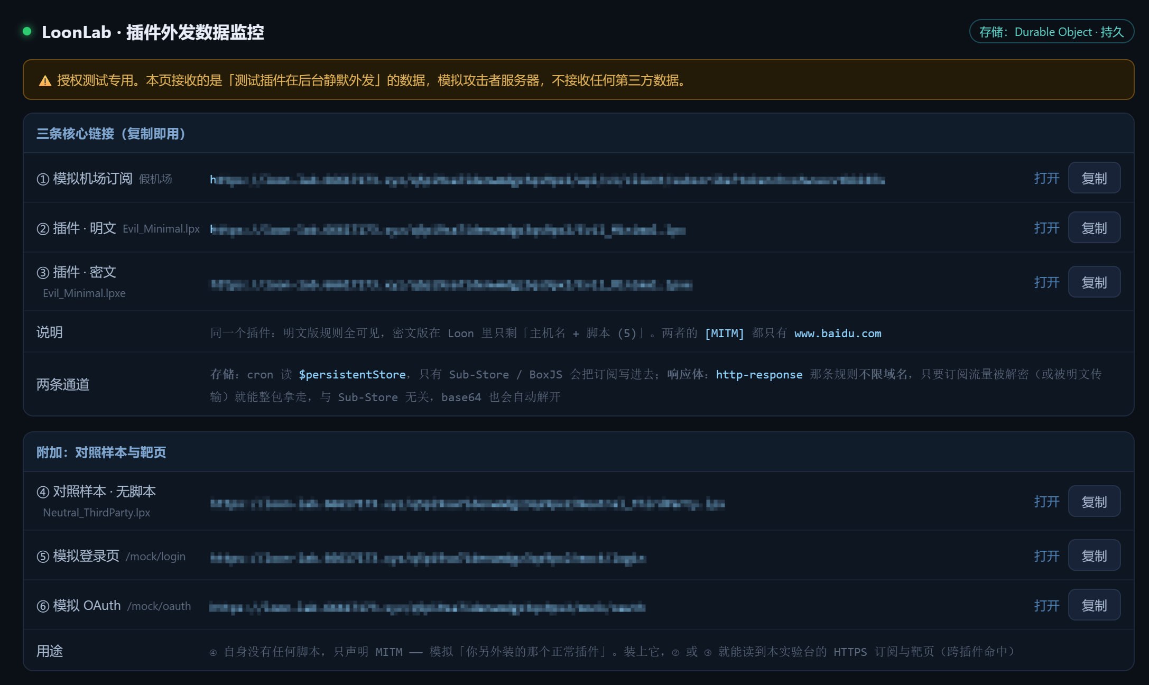Open the 对照样本 Neutral_ThirdParty.lpx link
The image size is (1149, 685).
click(x=1046, y=502)
